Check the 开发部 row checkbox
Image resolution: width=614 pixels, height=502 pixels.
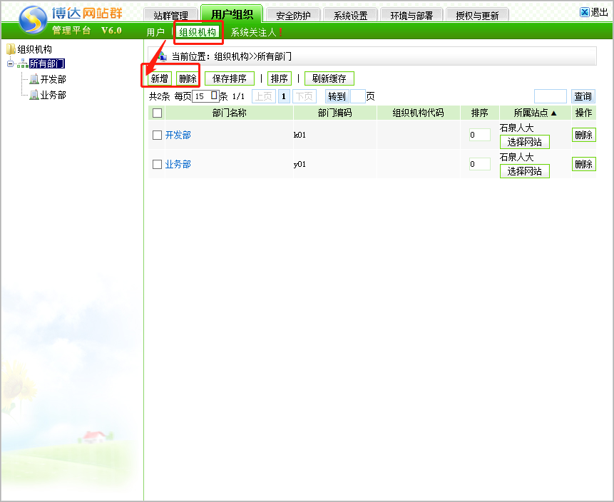tap(158, 135)
